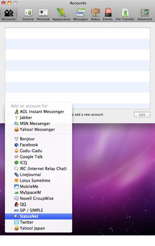Click the IRC chat bubble icon
155x246 pixels.
[16, 169]
